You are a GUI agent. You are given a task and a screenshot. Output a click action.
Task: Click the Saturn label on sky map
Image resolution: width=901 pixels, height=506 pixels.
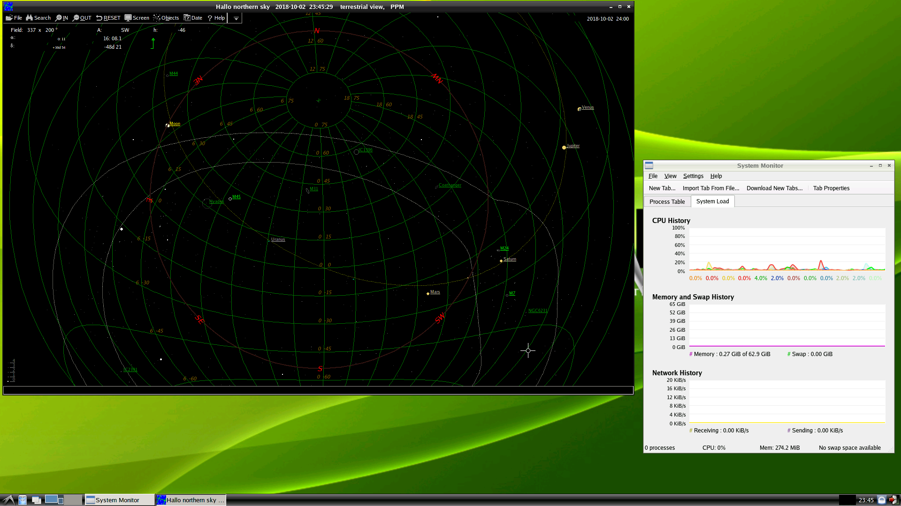(510, 259)
